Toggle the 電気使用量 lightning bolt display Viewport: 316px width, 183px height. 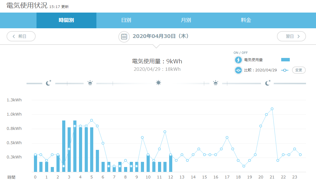[x=238, y=60]
